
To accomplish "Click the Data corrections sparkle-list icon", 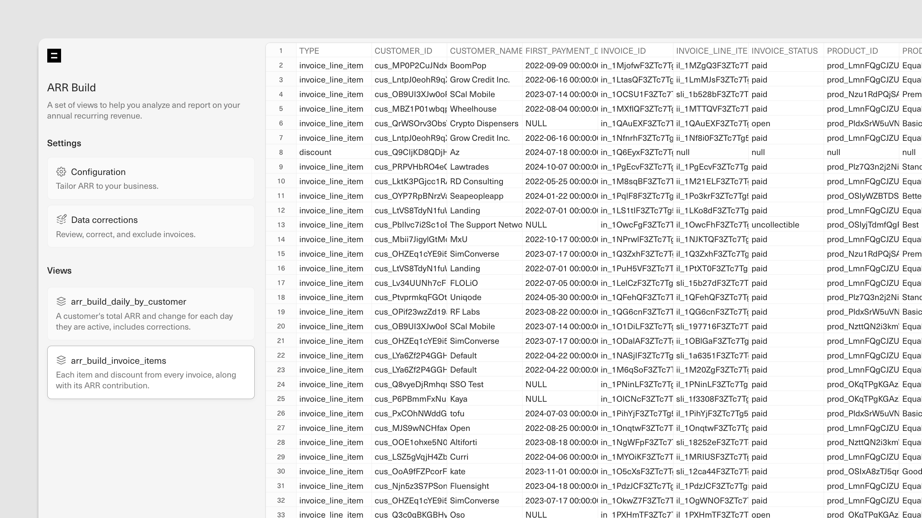I will 61,219.
